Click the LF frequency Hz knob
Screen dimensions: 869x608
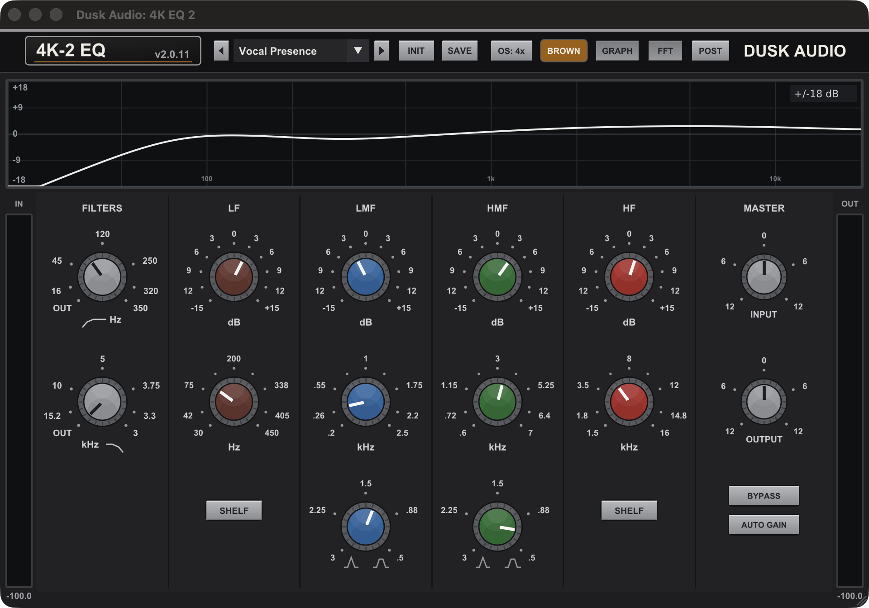point(234,402)
